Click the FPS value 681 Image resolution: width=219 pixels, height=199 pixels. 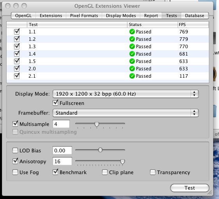[184, 54]
